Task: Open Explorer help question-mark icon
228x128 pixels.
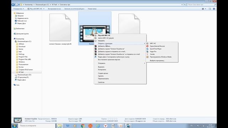Action: [x=214, y=9]
